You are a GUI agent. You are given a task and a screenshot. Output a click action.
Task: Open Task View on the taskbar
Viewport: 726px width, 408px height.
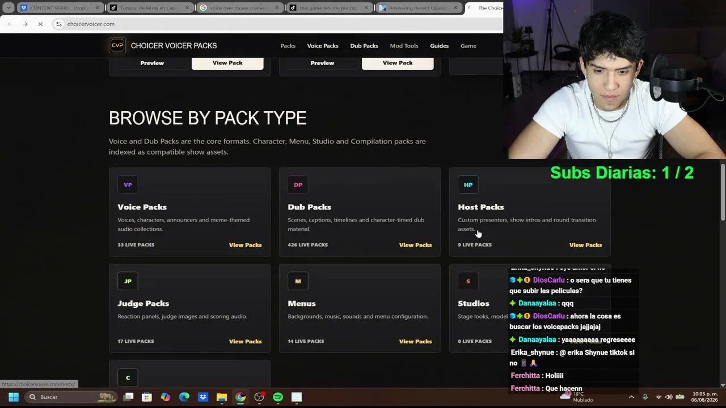coord(128,397)
